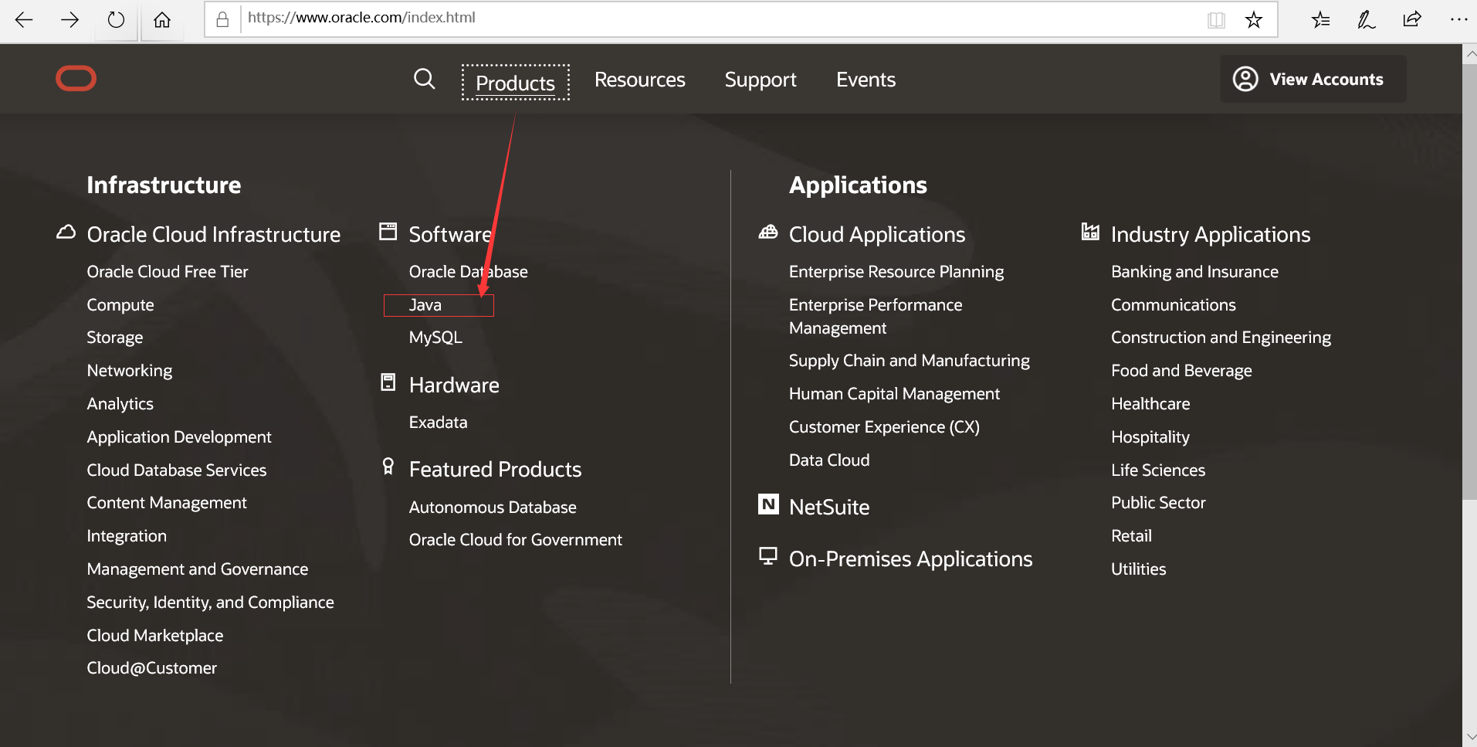Open Oracle Cloud Infrastructure heading link

click(x=214, y=234)
